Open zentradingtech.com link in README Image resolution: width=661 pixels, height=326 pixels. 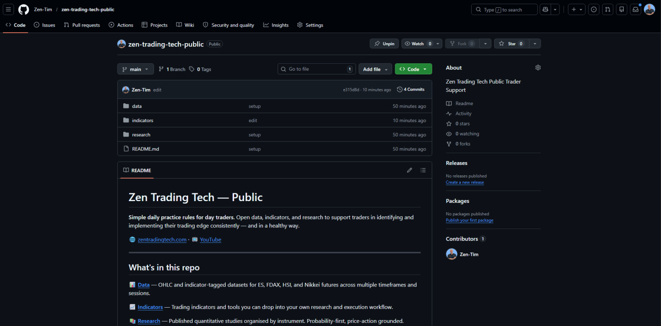tap(162, 240)
